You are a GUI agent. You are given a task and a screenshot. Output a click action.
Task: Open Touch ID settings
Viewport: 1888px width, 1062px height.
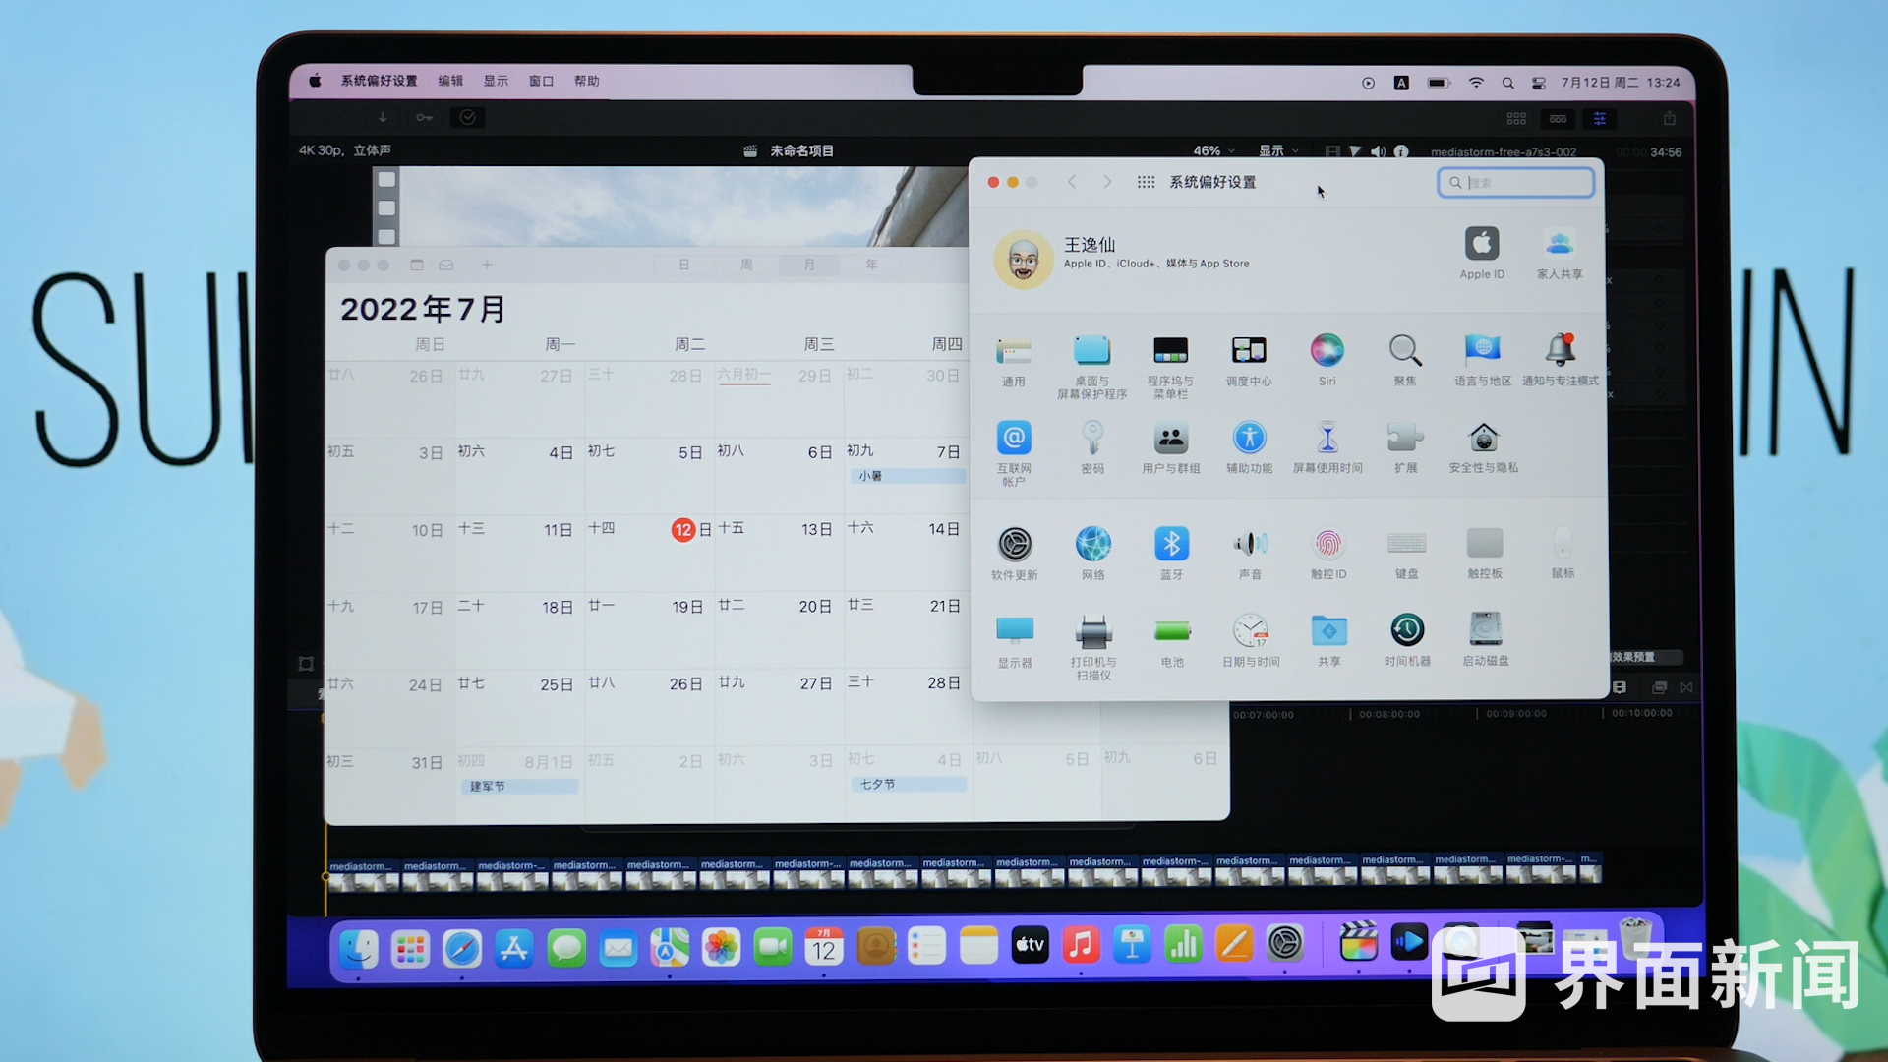(x=1327, y=544)
